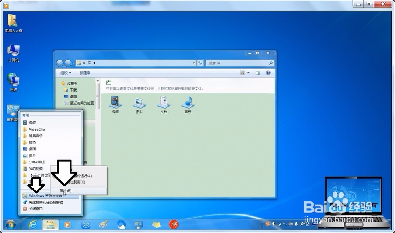Change view using the views icon
The width and height of the screenshot is (395, 233).
pos(242,73)
